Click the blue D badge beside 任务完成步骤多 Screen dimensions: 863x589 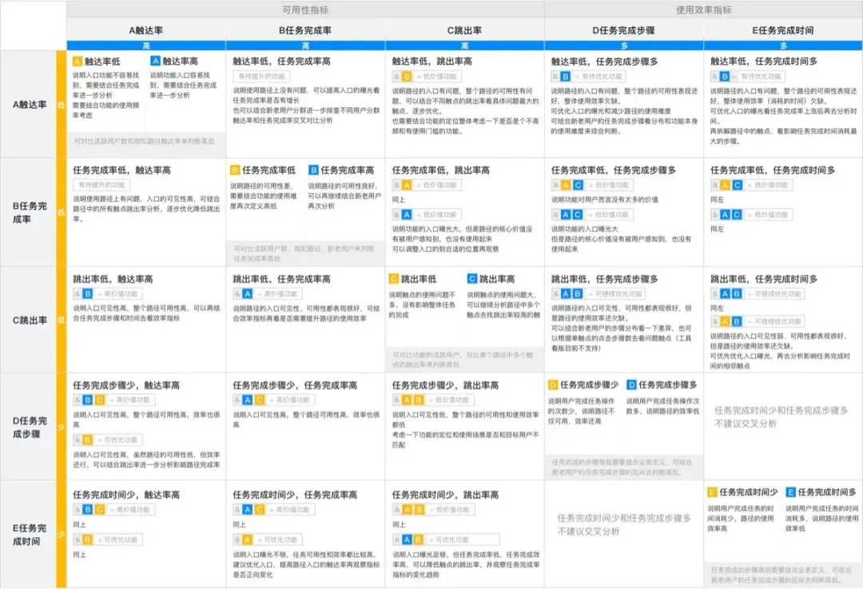[632, 384]
